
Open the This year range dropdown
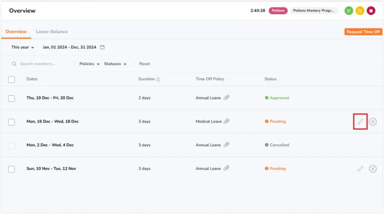coord(22,47)
